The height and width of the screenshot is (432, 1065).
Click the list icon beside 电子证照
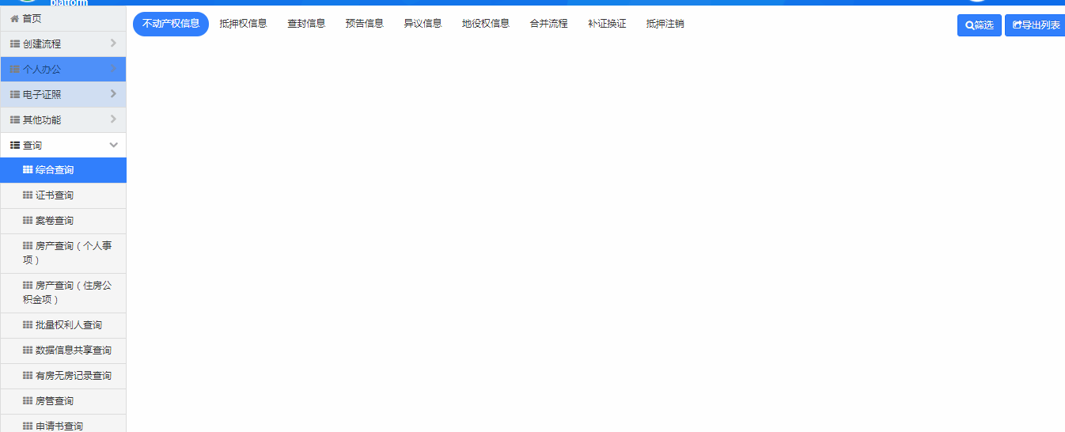(15, 95)
